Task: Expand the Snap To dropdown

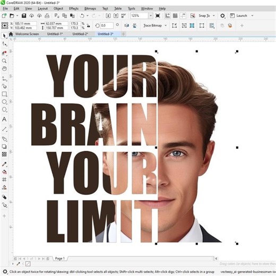Action: [x=214, y=16]
